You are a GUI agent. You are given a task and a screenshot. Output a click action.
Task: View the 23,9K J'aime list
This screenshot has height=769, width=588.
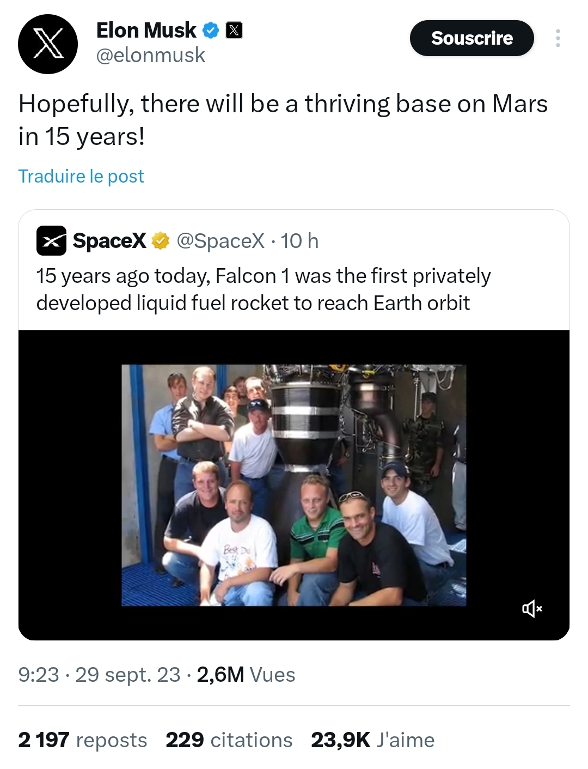(x=372, y=740)
